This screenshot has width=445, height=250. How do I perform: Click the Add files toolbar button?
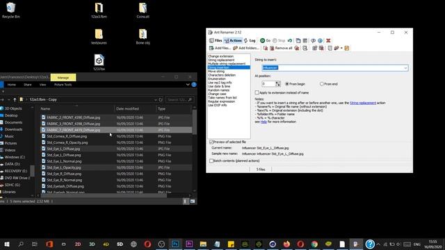click(x=220, y=48)
